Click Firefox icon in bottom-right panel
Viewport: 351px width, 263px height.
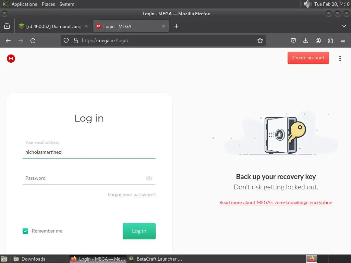pyautogui.click(x=312, y=259)
